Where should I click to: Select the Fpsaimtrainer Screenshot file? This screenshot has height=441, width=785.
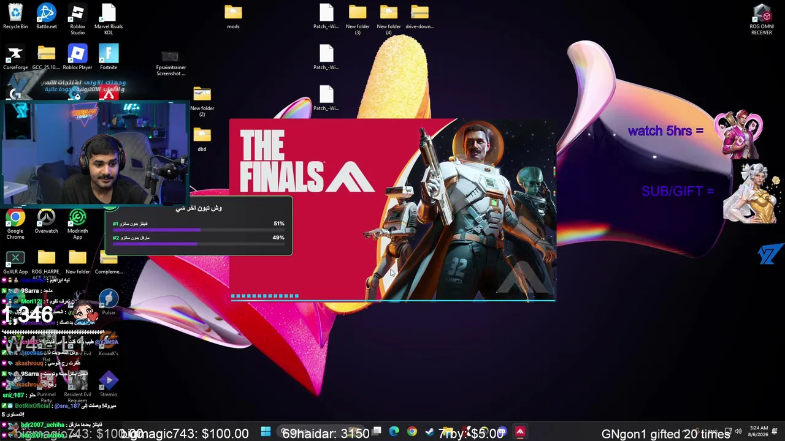click(x=170, y=64)
